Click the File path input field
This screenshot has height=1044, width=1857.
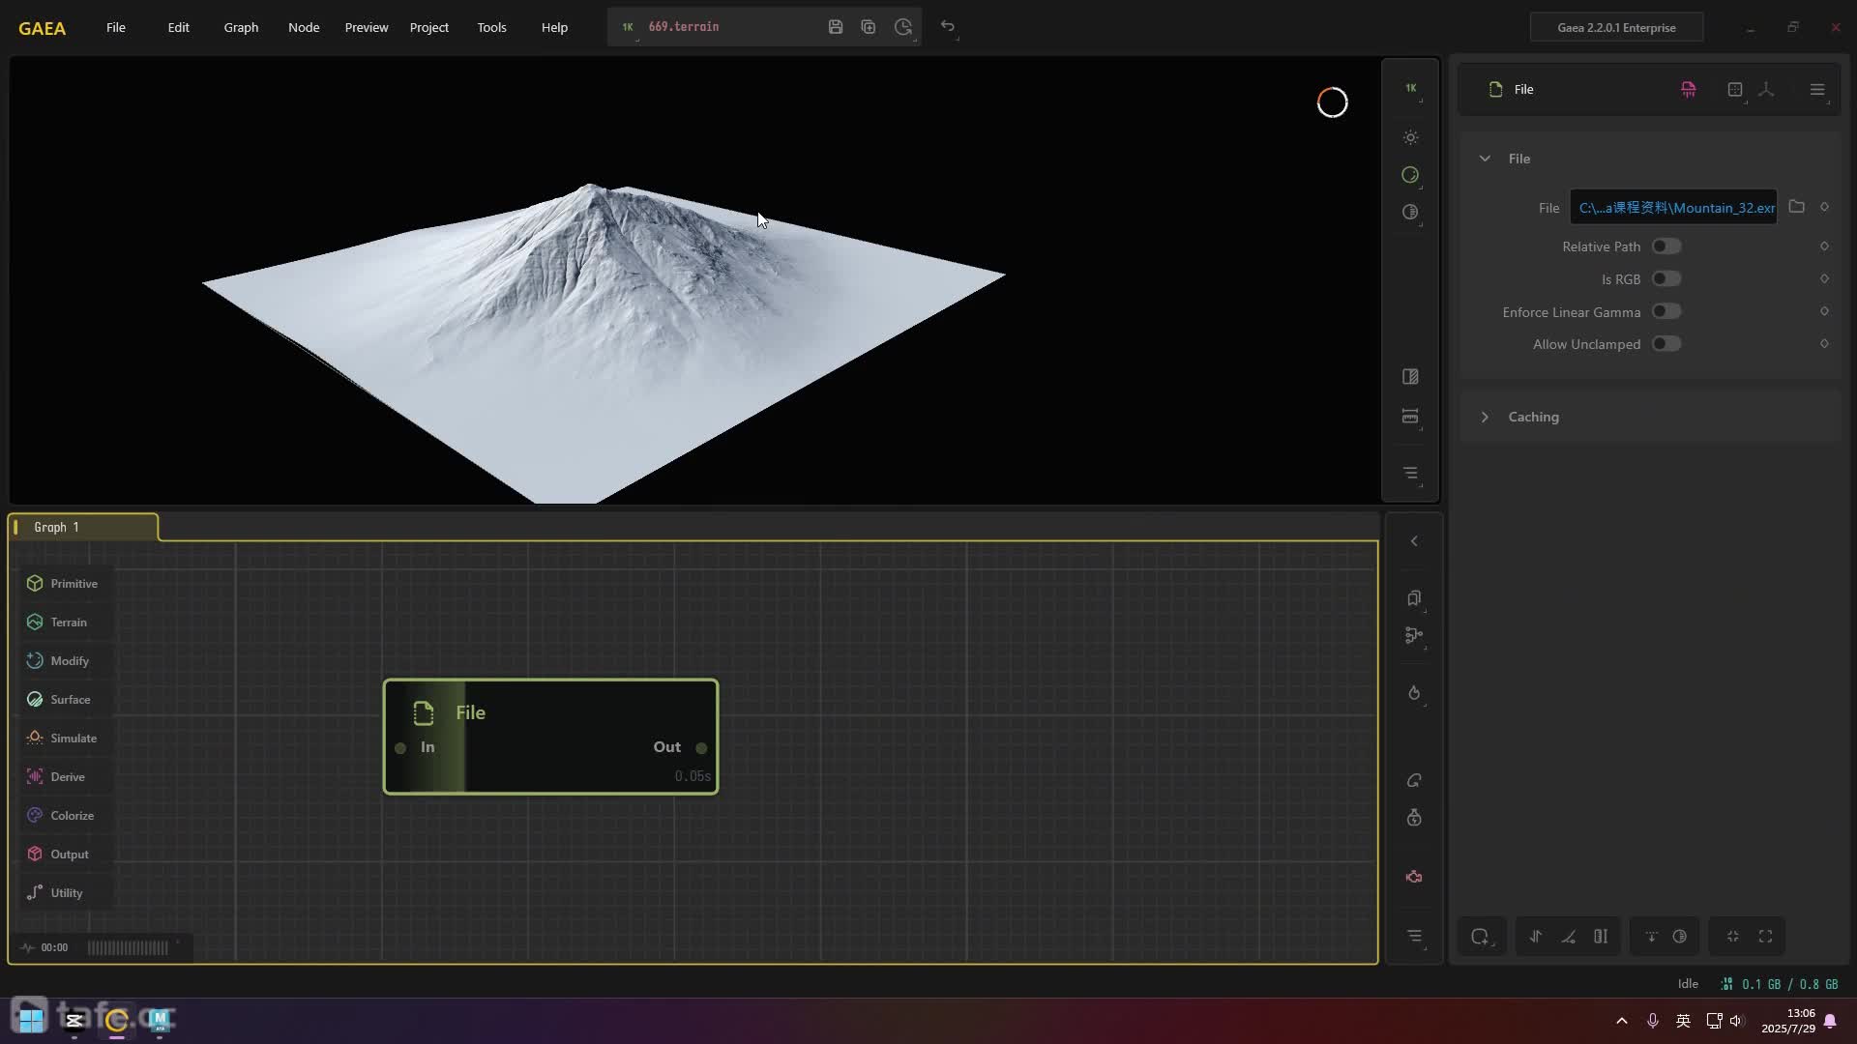point(1673,208)
